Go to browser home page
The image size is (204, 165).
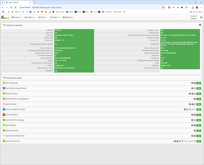tap(16, 8)
